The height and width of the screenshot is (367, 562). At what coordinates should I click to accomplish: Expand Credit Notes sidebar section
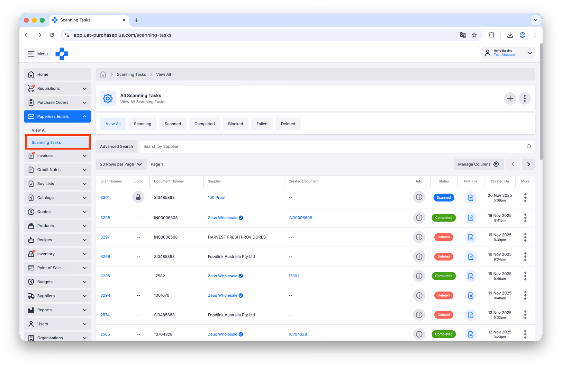click(57, 170)
